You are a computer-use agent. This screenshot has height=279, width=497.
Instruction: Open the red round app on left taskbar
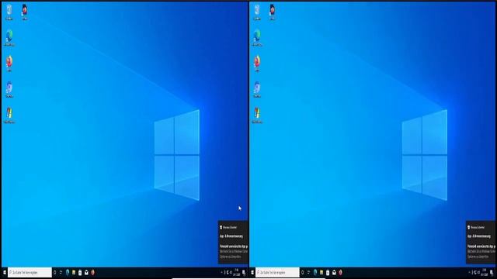[x=92, y=272]
